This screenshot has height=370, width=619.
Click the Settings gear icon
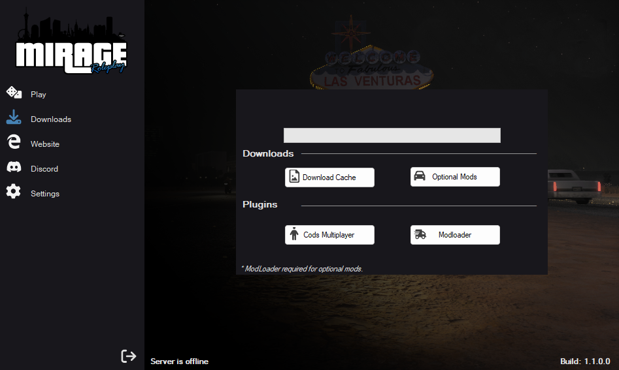[14, 191]
